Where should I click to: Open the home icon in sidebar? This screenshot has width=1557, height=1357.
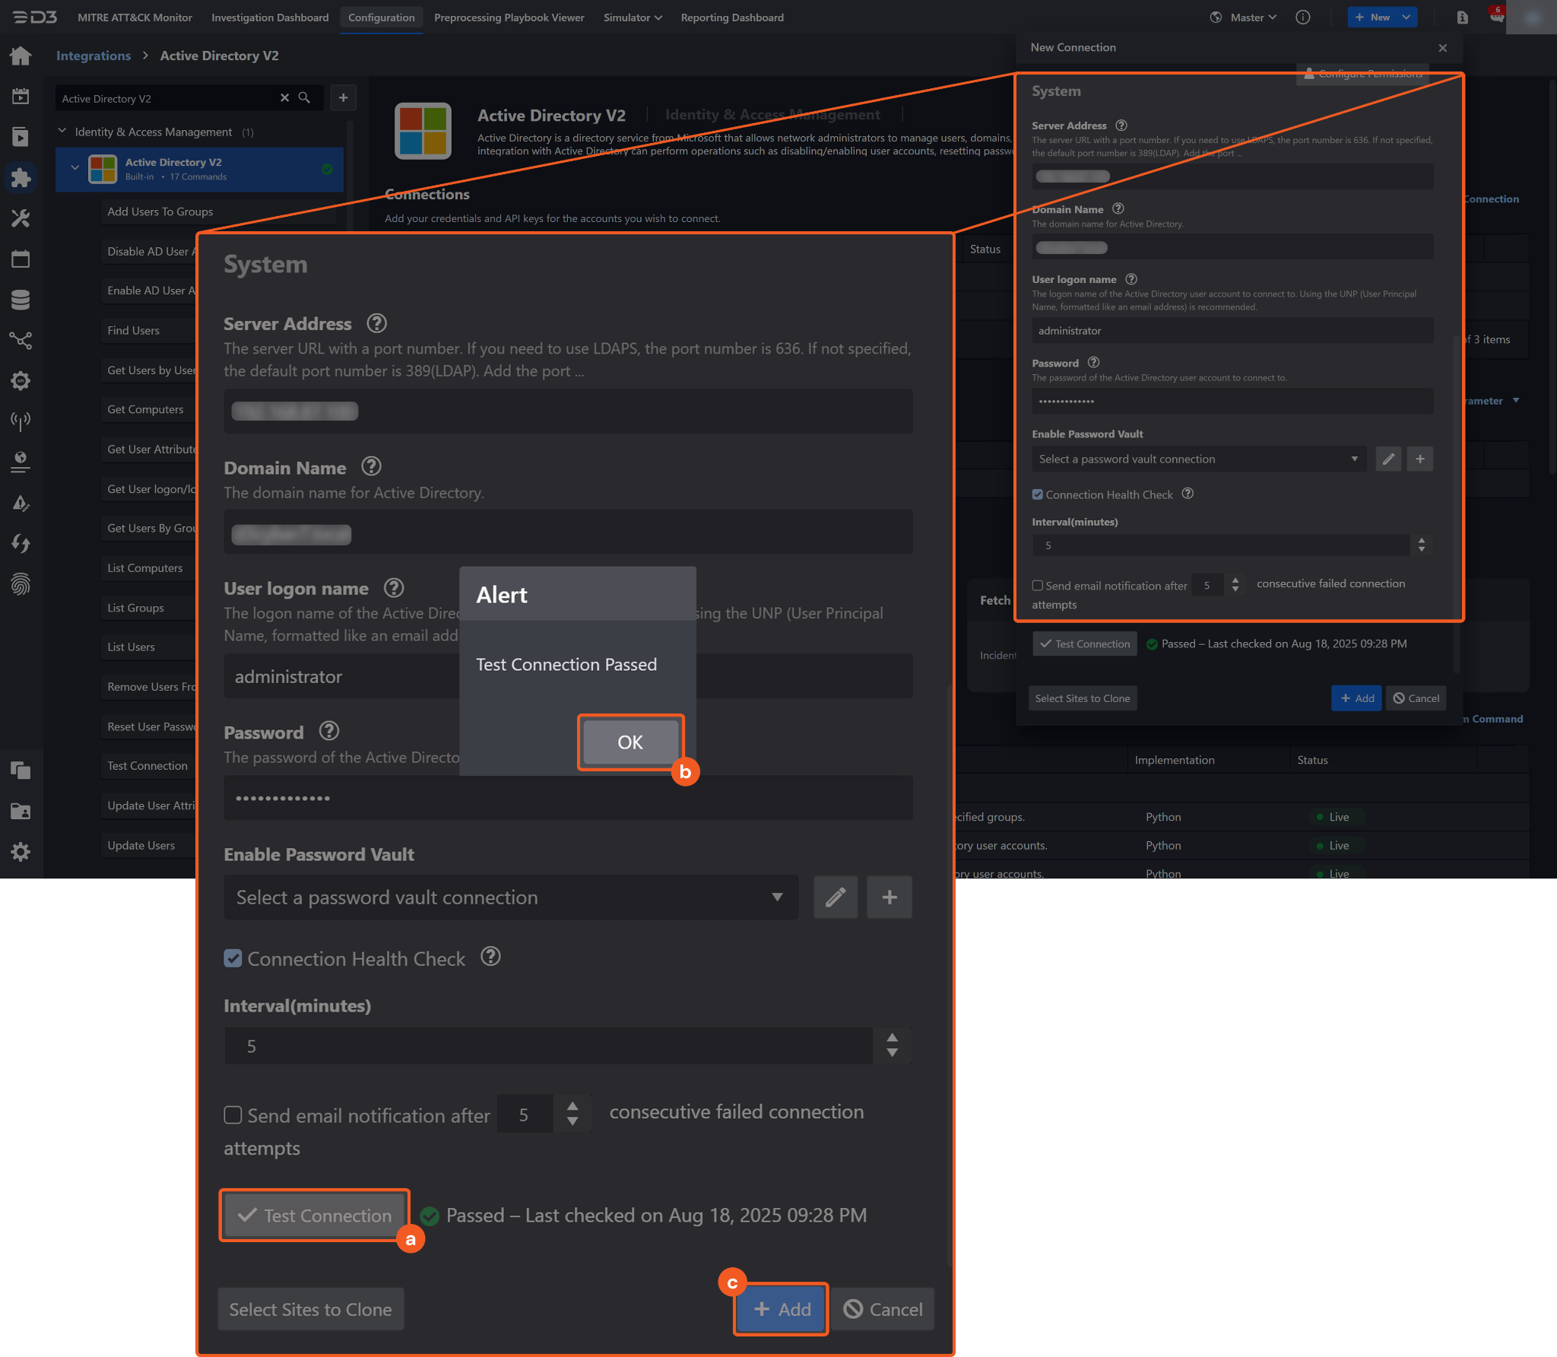[21, 56]
